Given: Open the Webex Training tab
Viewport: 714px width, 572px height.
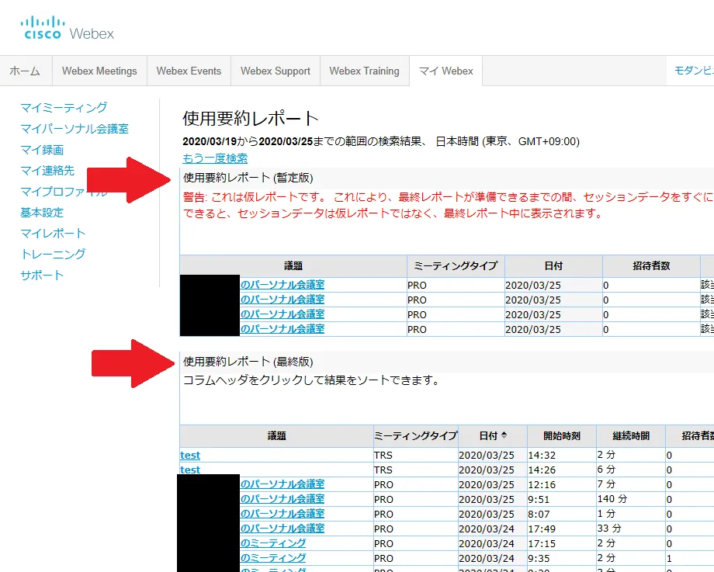Looking at the screenshot, I should [364, 71].
